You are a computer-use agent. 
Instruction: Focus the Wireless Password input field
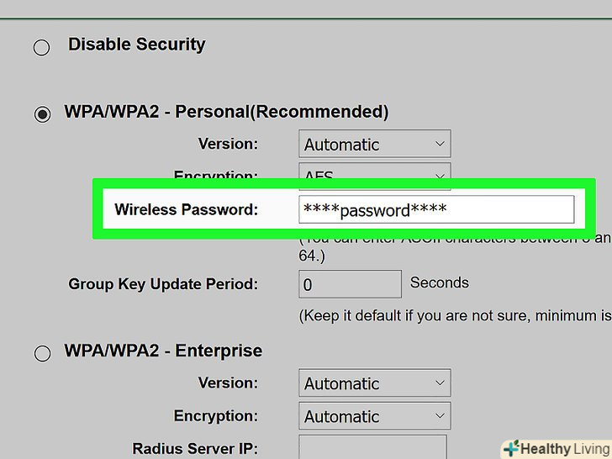tap(436, 209)
